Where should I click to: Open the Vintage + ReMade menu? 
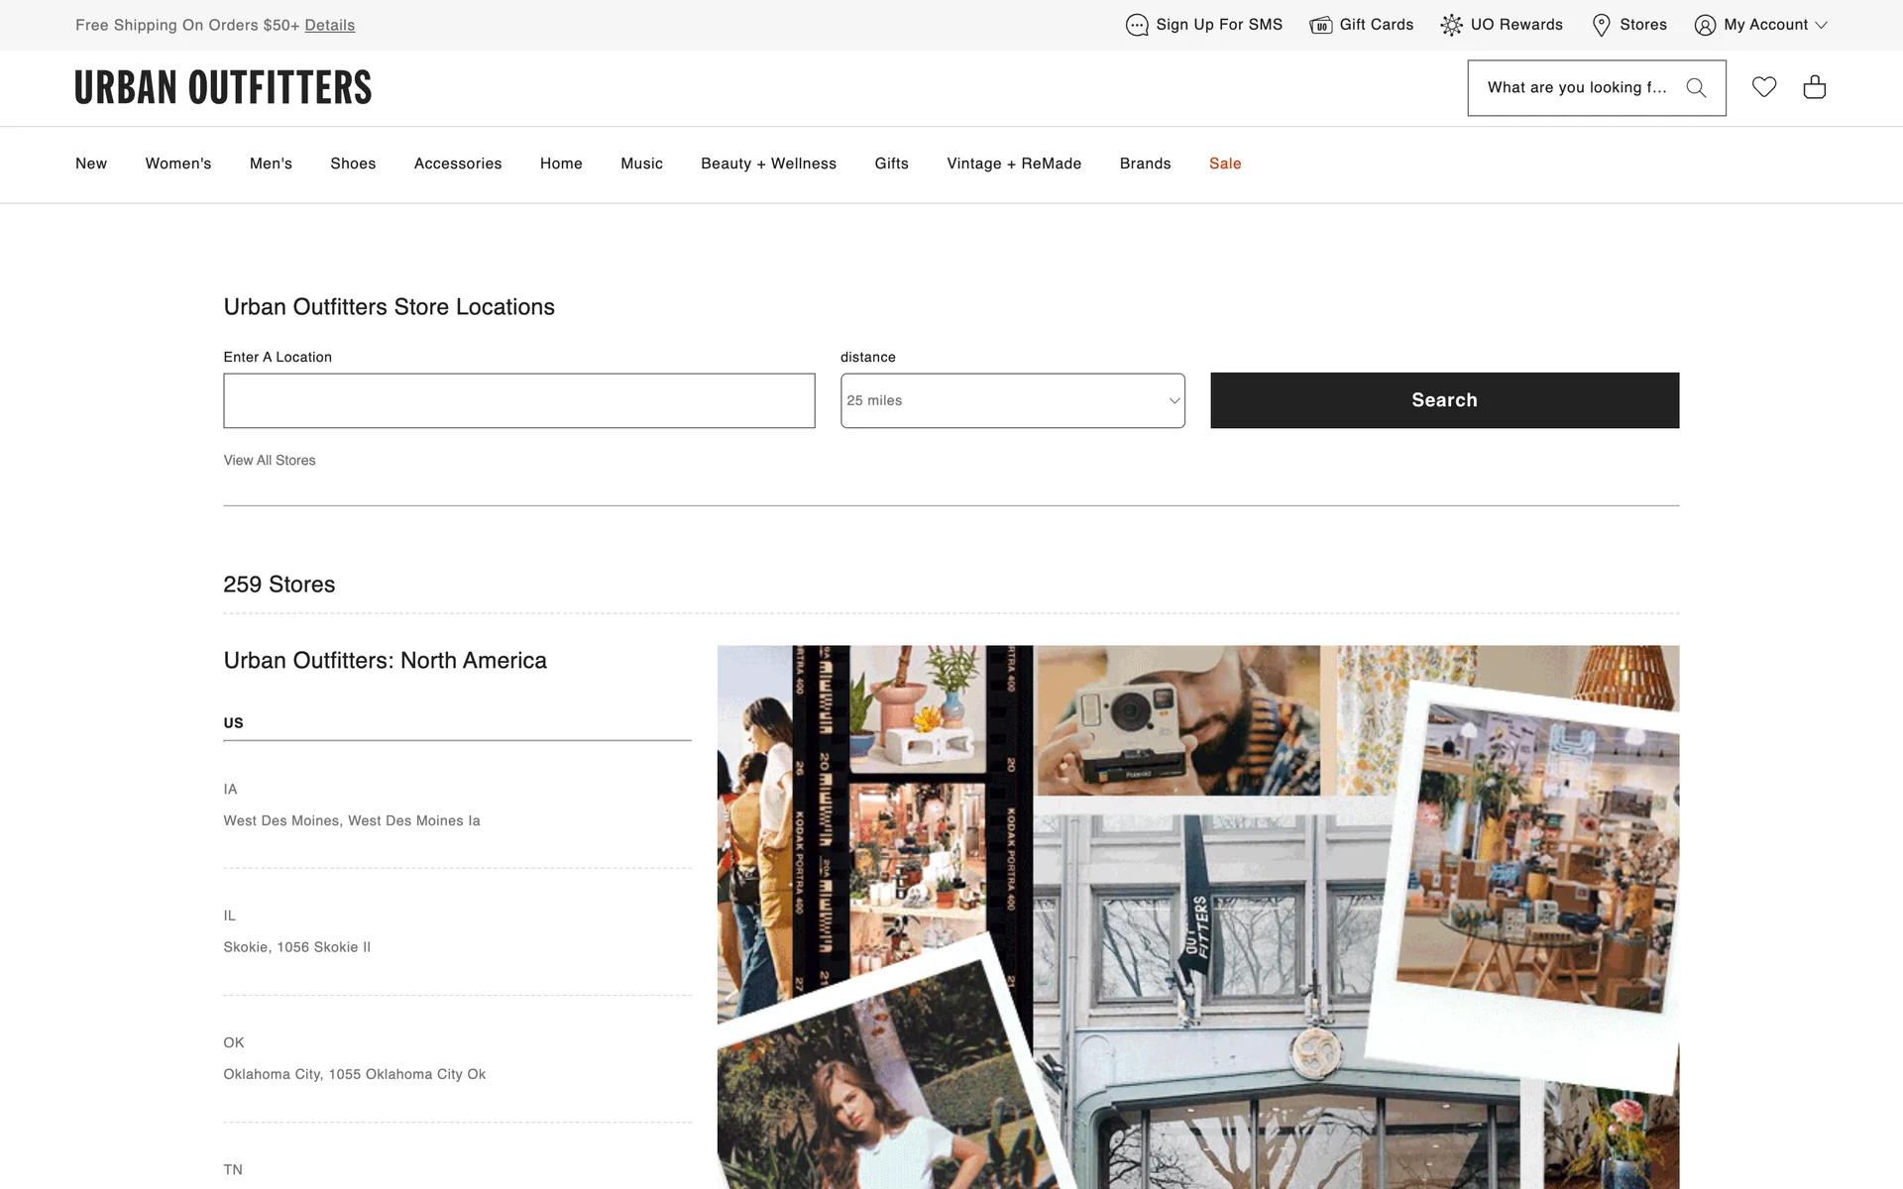coord(1013,163)
